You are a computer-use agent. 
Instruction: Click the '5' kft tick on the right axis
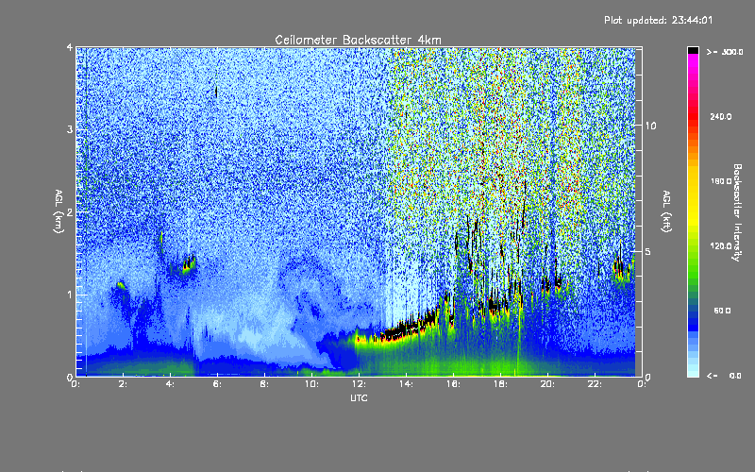648,251
